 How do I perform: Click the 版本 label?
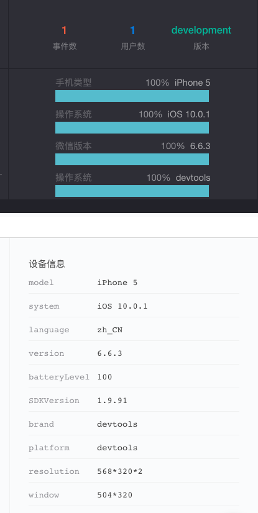(x=201, y=46)
